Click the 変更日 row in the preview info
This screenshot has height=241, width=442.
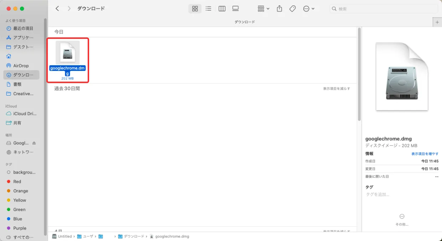(402, 169)
